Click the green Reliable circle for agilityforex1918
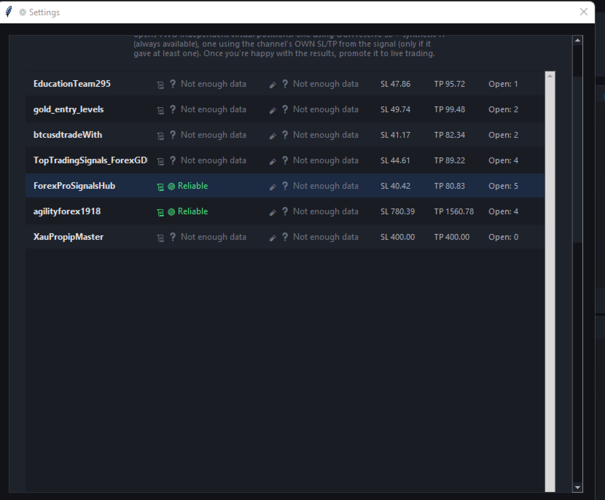This screenshot has width=605, height=500. point(172,212)
